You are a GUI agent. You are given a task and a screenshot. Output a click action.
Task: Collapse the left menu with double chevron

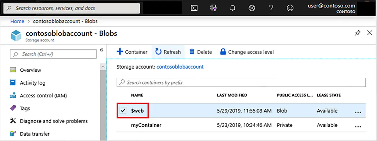click(x=101, y=50)
